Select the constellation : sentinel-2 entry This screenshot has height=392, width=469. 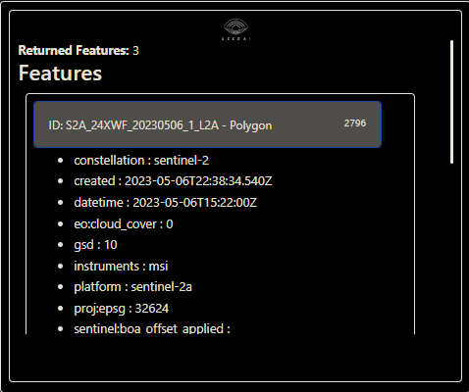coord(141,161)
